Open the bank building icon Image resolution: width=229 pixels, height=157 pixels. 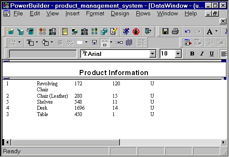[84, 32]
